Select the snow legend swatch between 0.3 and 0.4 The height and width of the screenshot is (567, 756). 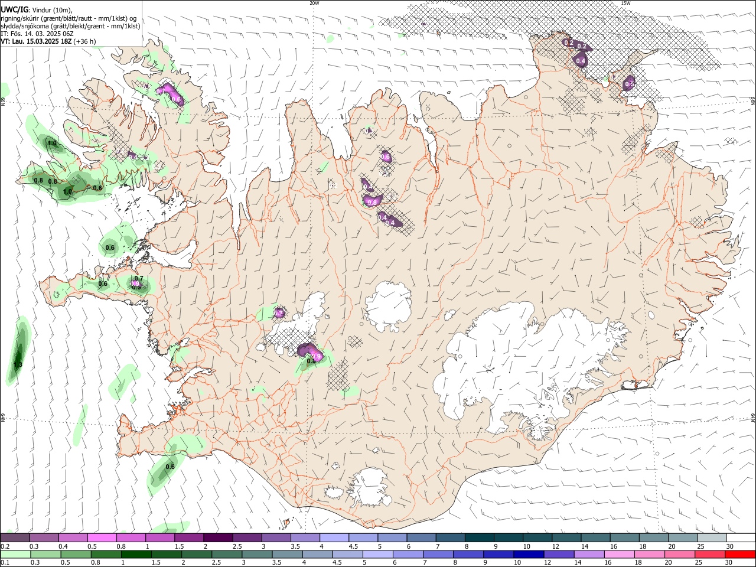[44, 538]
